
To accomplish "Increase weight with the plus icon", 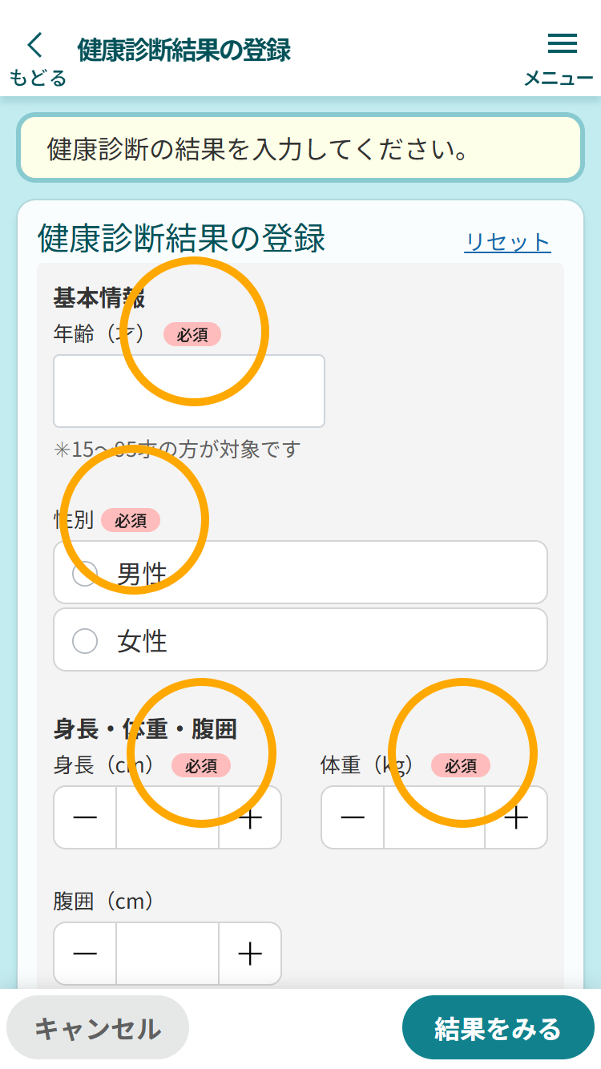I will coord(516,817).
